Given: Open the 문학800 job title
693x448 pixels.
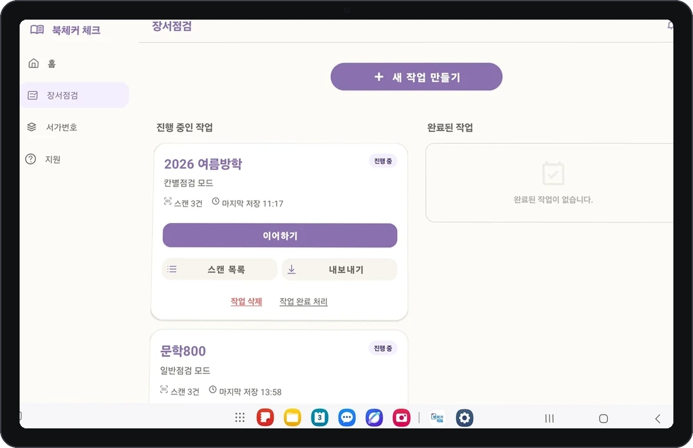Looking at the screenshot, I should [184, 350].
